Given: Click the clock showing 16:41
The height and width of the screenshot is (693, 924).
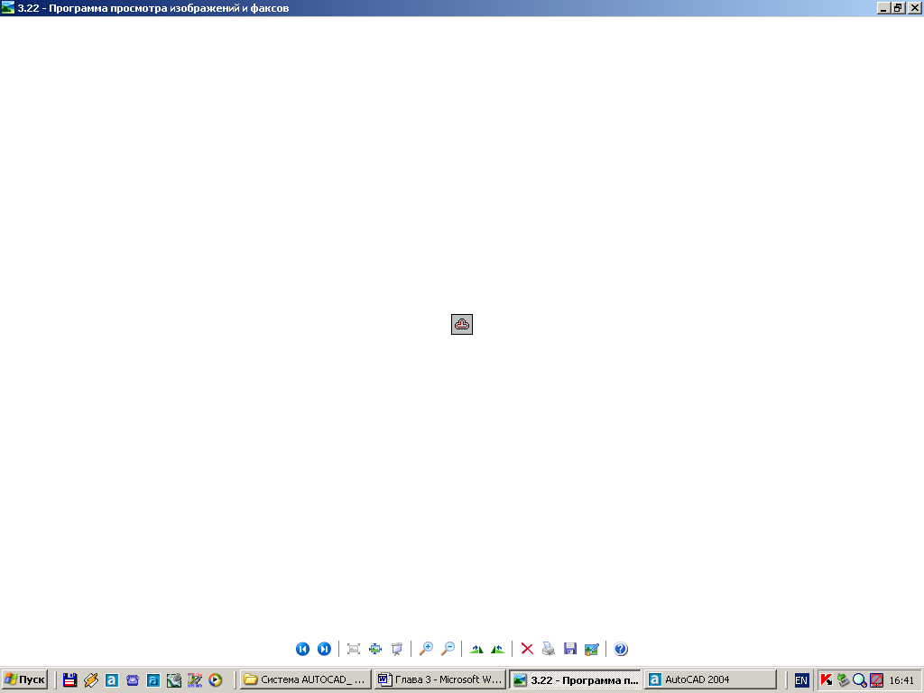Looking at the screenshot, I should click(x=901, y=680).
